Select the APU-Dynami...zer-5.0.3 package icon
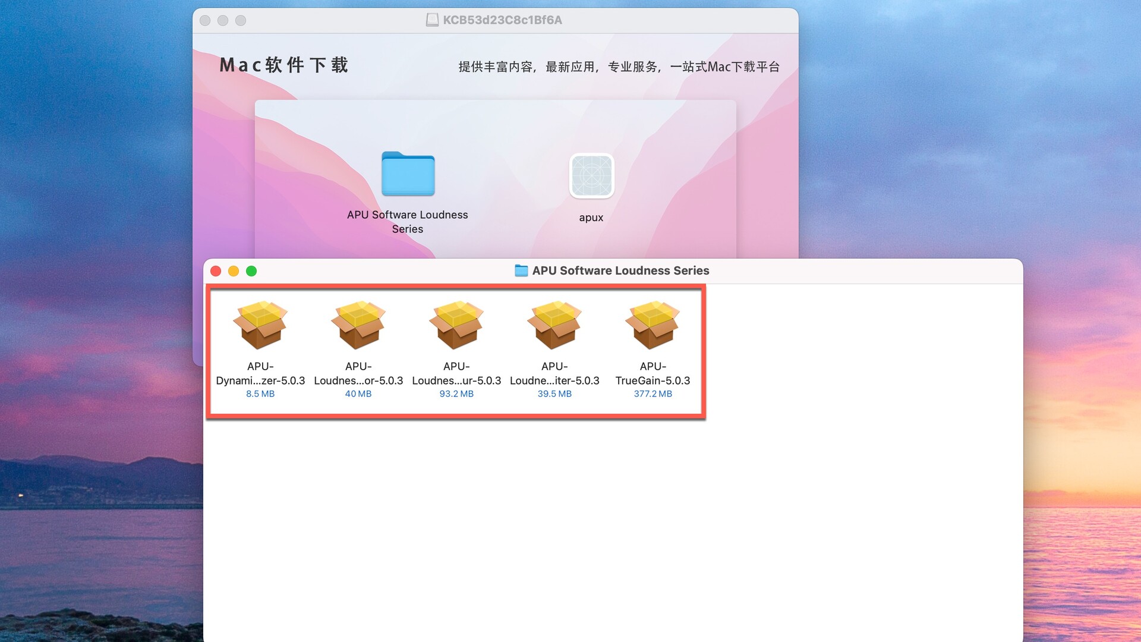 point(260,325)
